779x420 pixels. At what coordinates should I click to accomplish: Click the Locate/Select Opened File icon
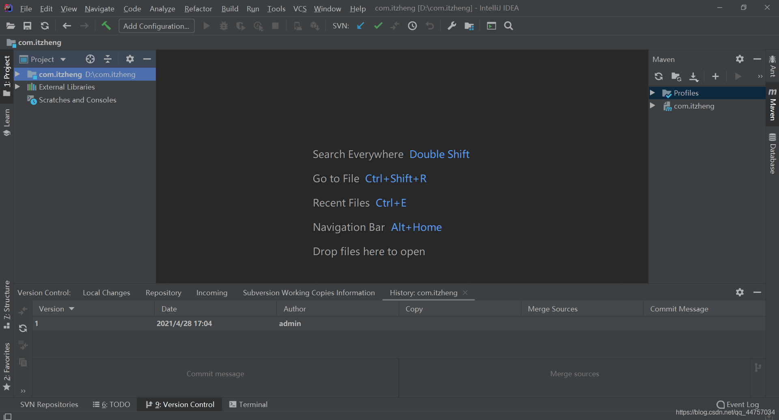[x=90, y=59]
